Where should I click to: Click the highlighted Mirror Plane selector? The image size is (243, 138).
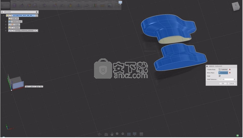[x=223, y=73]
